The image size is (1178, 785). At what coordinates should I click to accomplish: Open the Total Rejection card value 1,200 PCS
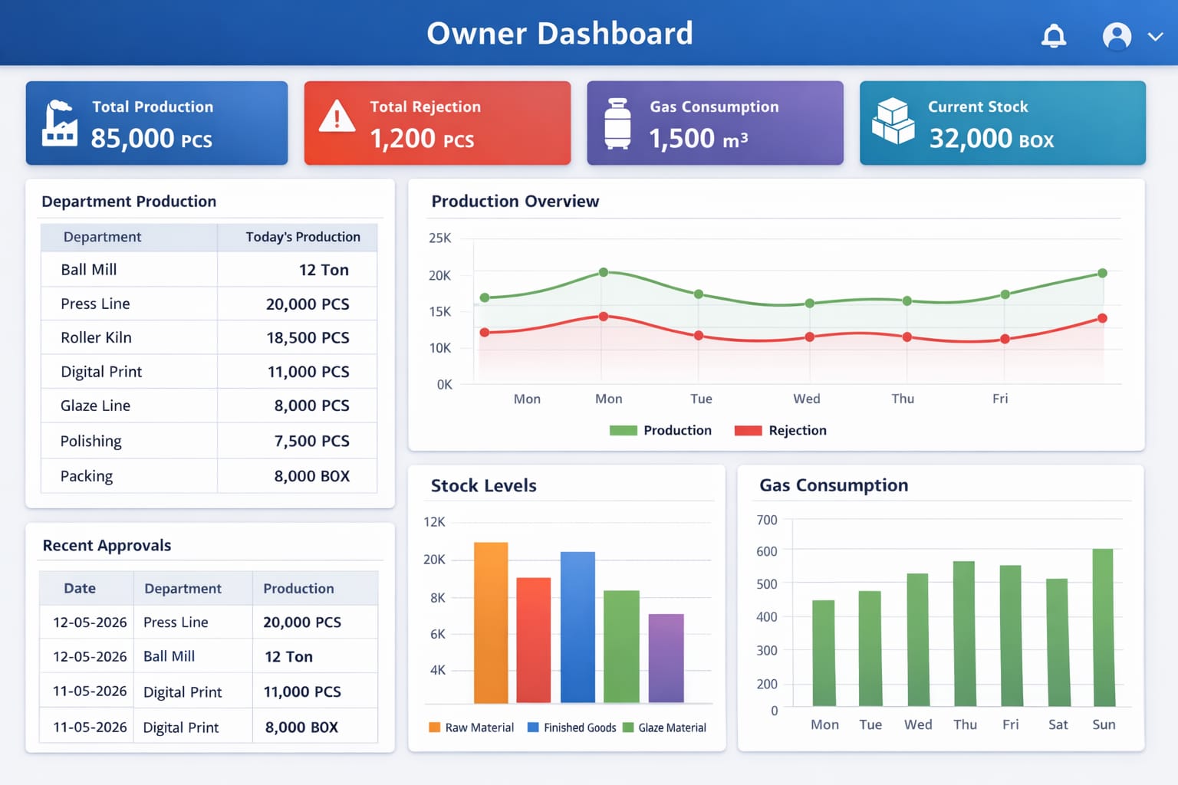tap(422, 139)
